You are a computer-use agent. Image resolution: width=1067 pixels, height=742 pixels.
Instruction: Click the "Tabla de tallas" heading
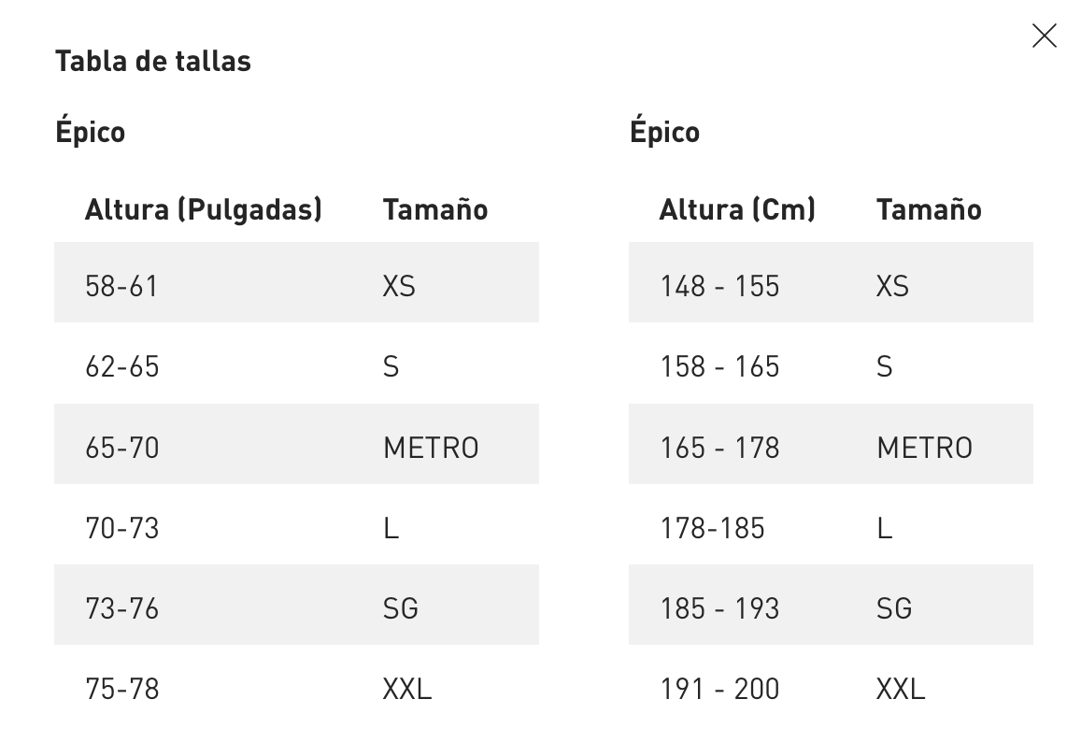pyautogui.click(x=153, y=62)
